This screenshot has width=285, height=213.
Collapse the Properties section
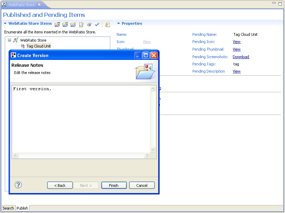[119, 23]
